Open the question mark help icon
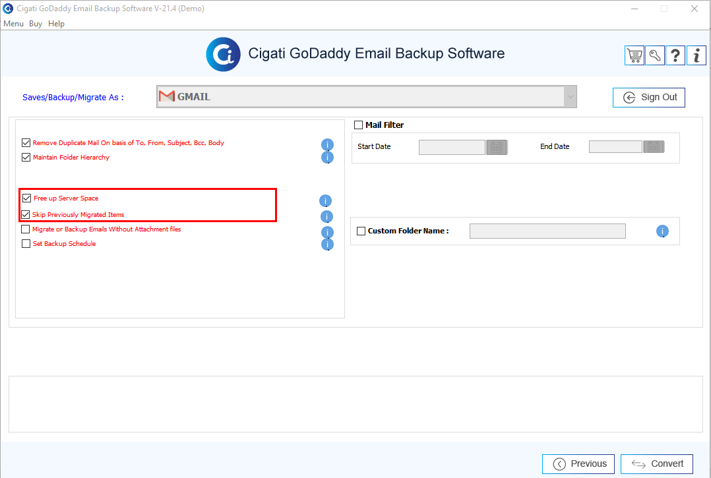Image resolution: width=711 pixels, height=478 pixels. pos(675,56)
